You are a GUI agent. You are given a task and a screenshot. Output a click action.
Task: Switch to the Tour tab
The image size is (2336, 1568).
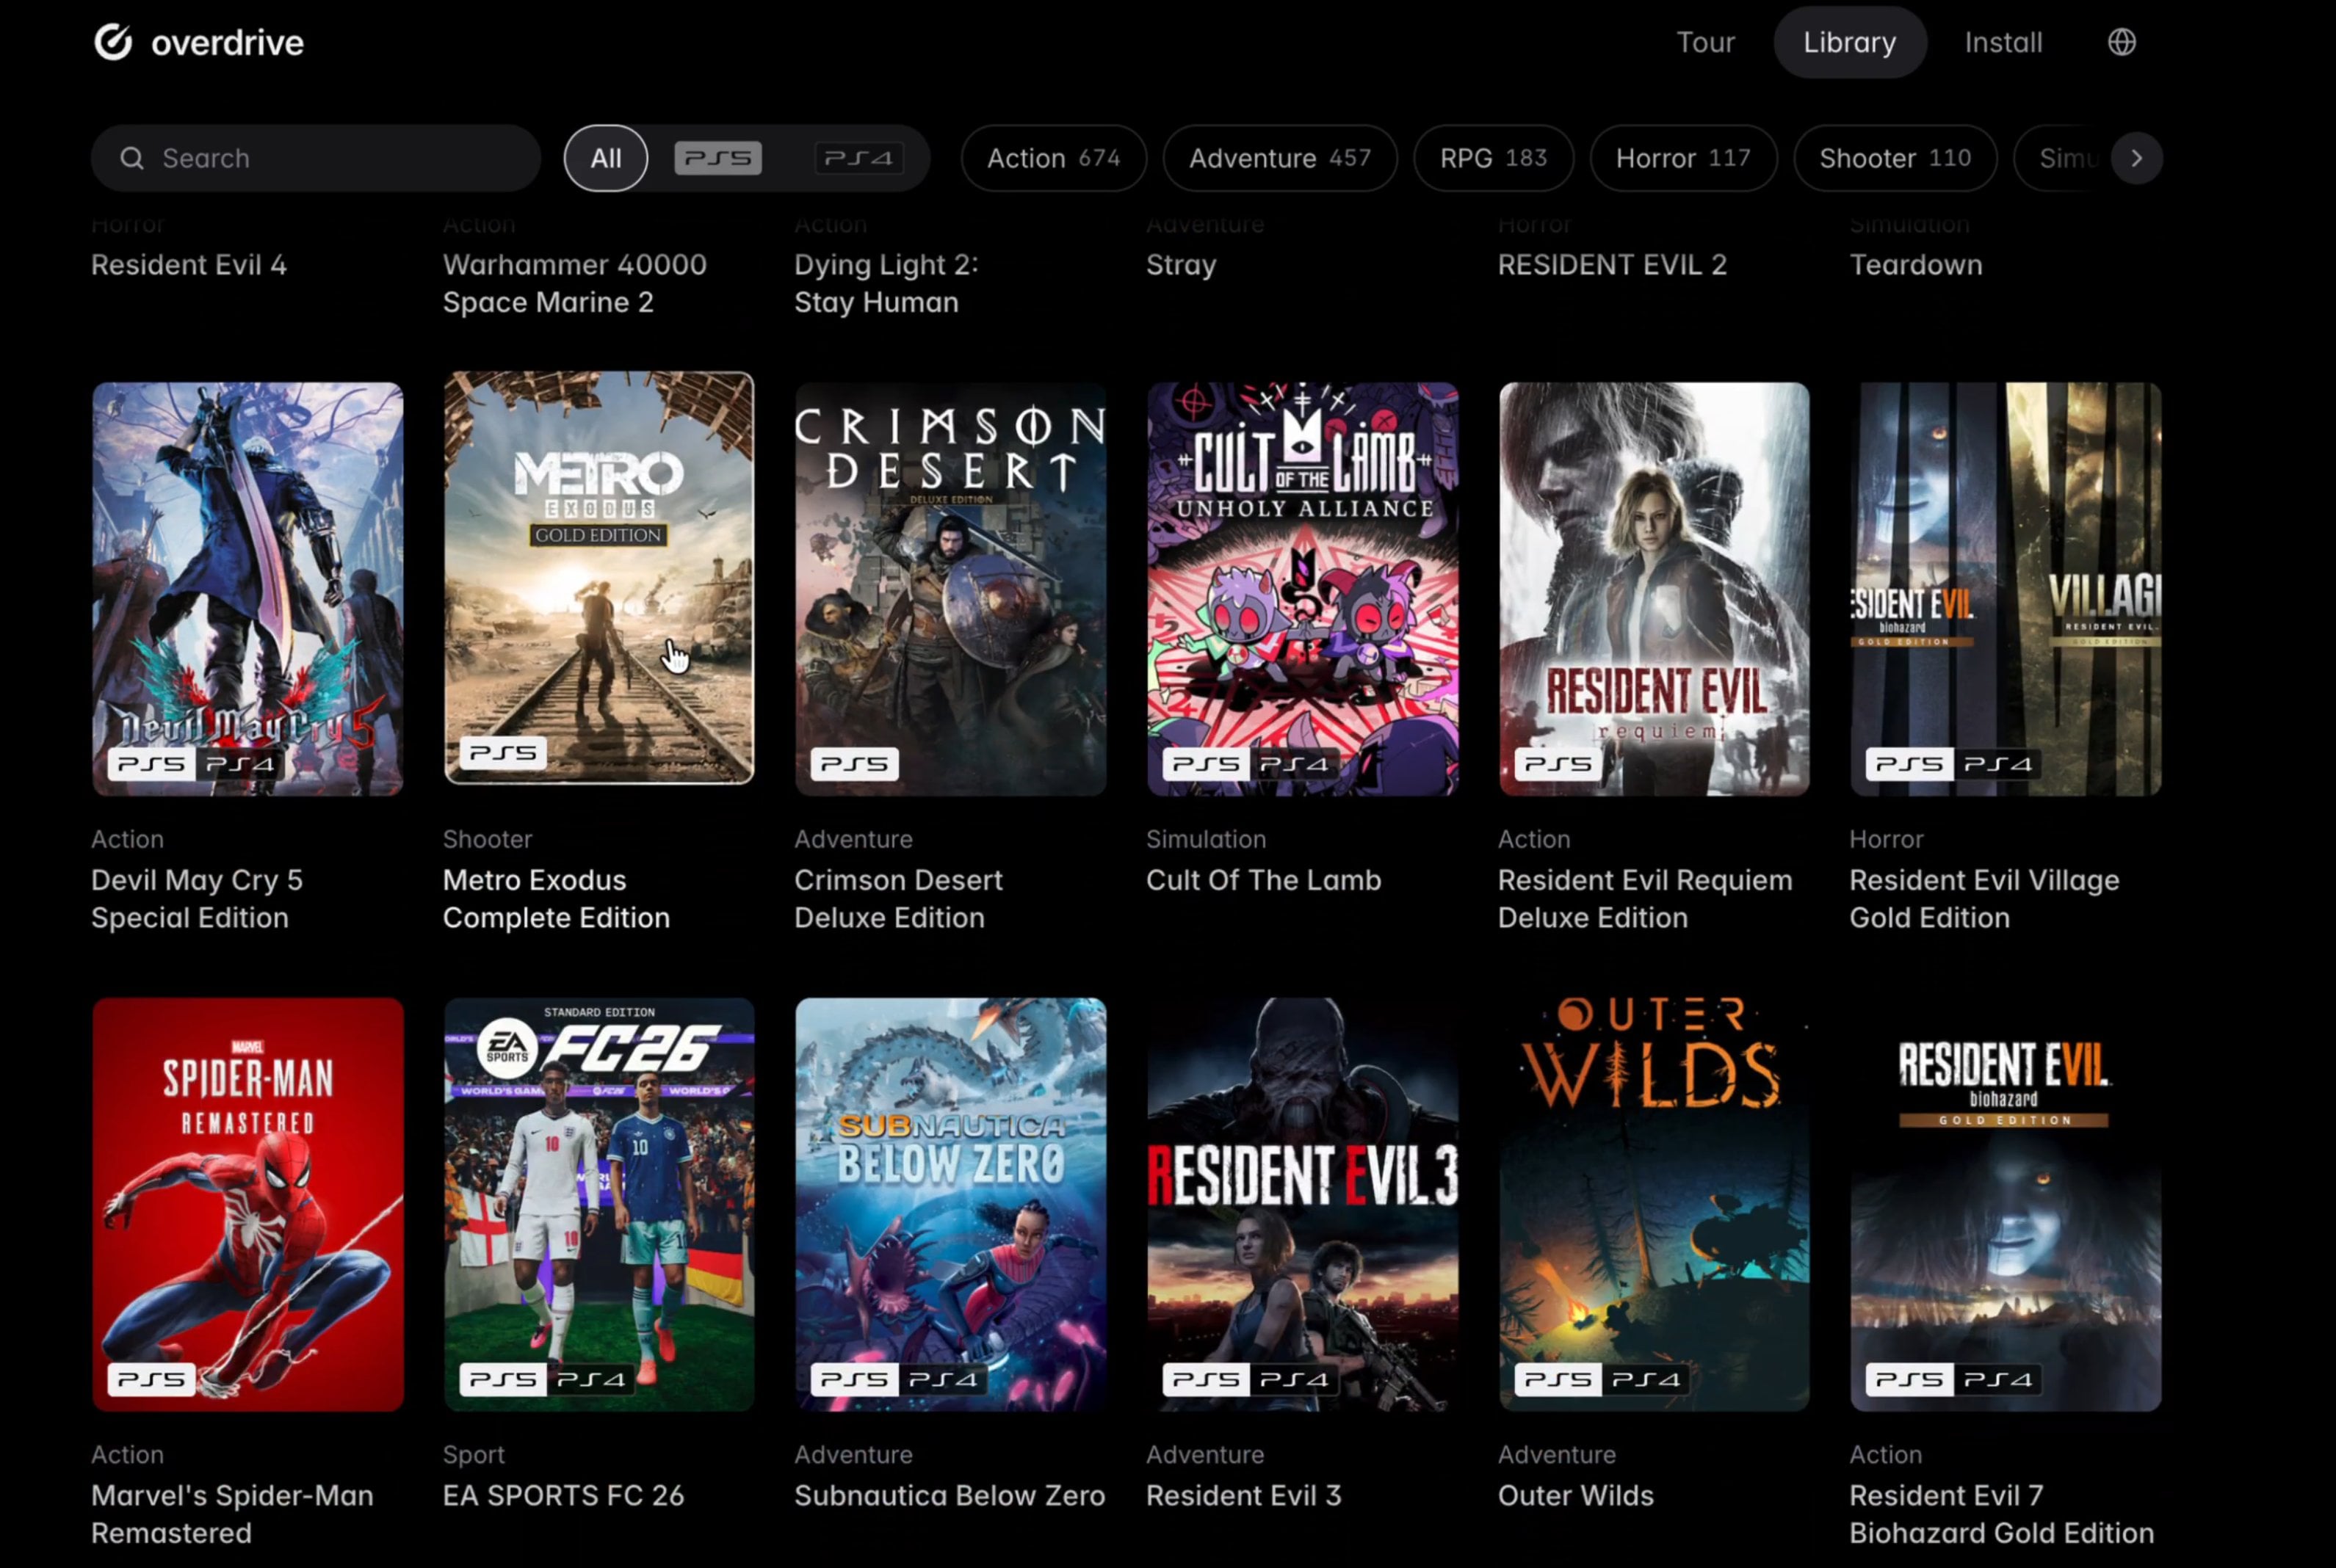coord(1704,42)
